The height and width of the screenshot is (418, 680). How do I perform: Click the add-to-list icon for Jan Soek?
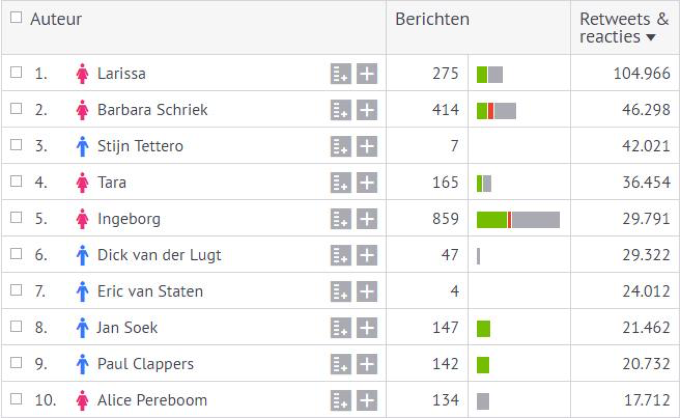click(x=341, y=328)
